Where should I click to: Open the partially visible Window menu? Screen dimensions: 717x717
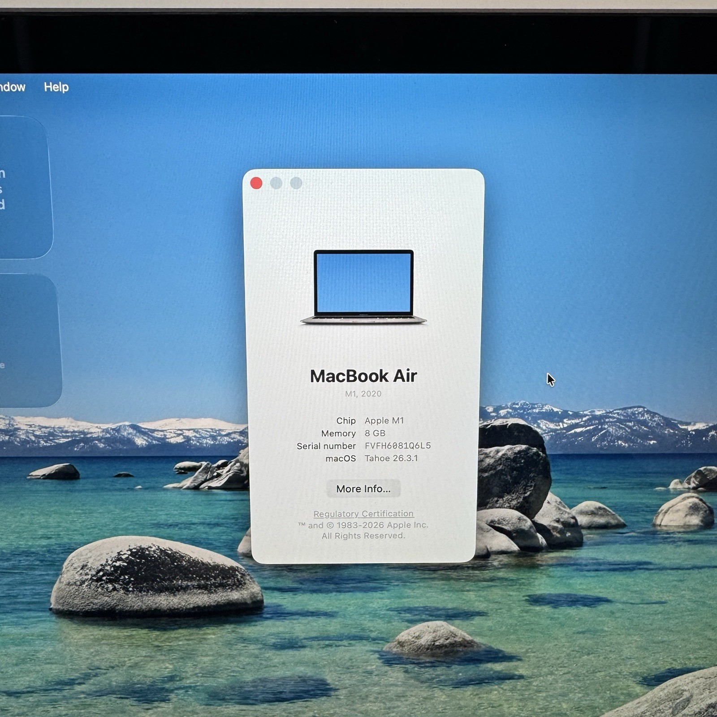tap(13, 87)
